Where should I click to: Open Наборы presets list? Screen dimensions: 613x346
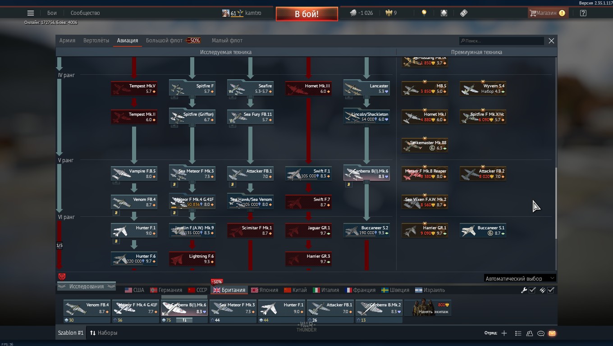pos(104,333)
